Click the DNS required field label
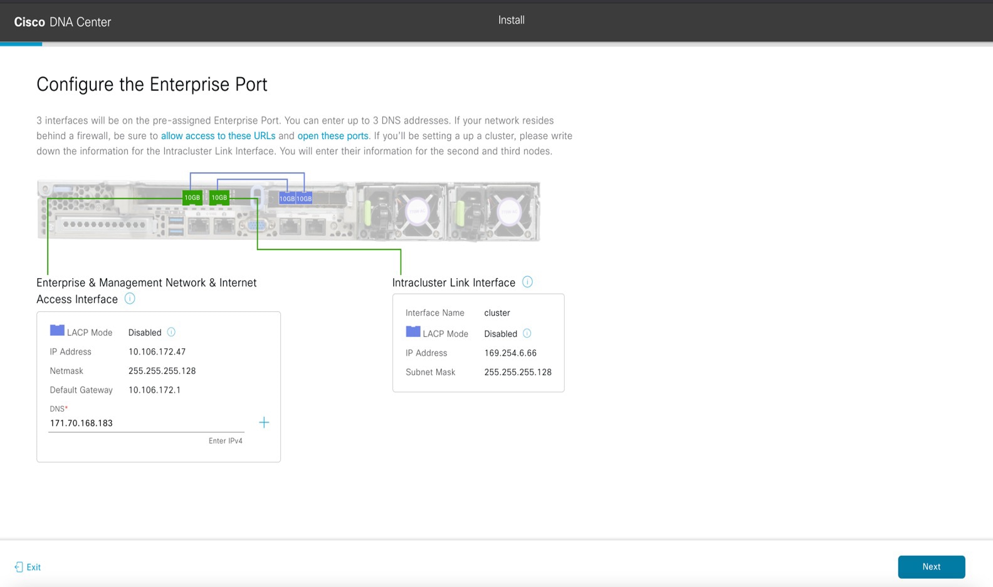This screenshot has width=993, height=587. [59, 409]
